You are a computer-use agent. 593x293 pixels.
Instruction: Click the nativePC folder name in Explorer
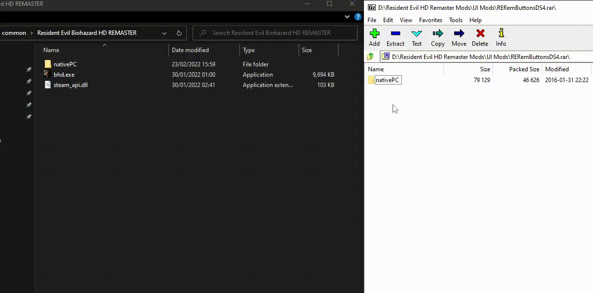65,64
